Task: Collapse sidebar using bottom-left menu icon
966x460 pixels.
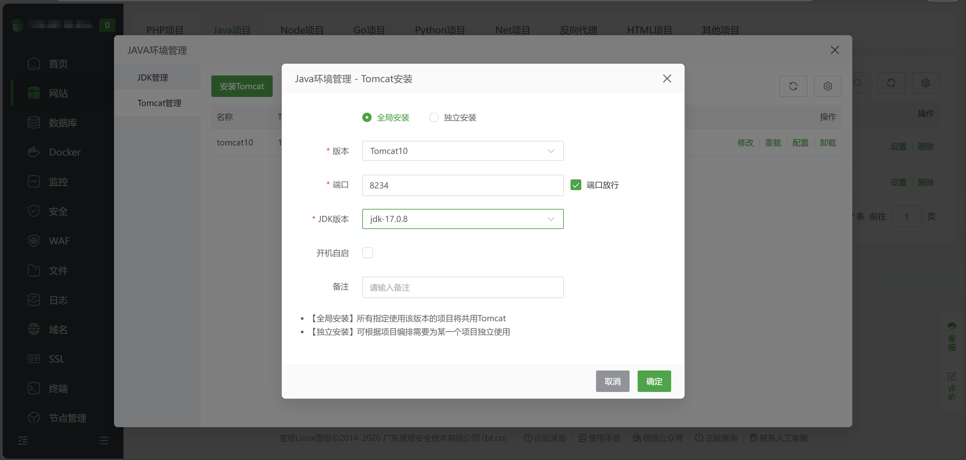Action: (23, 440)
